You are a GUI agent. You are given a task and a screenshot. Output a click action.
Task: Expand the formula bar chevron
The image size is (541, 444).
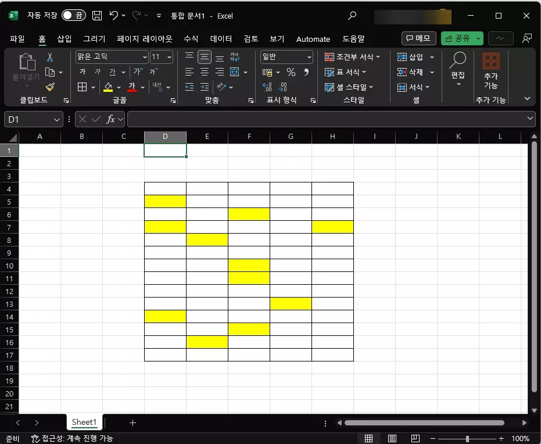pos(530,119)
